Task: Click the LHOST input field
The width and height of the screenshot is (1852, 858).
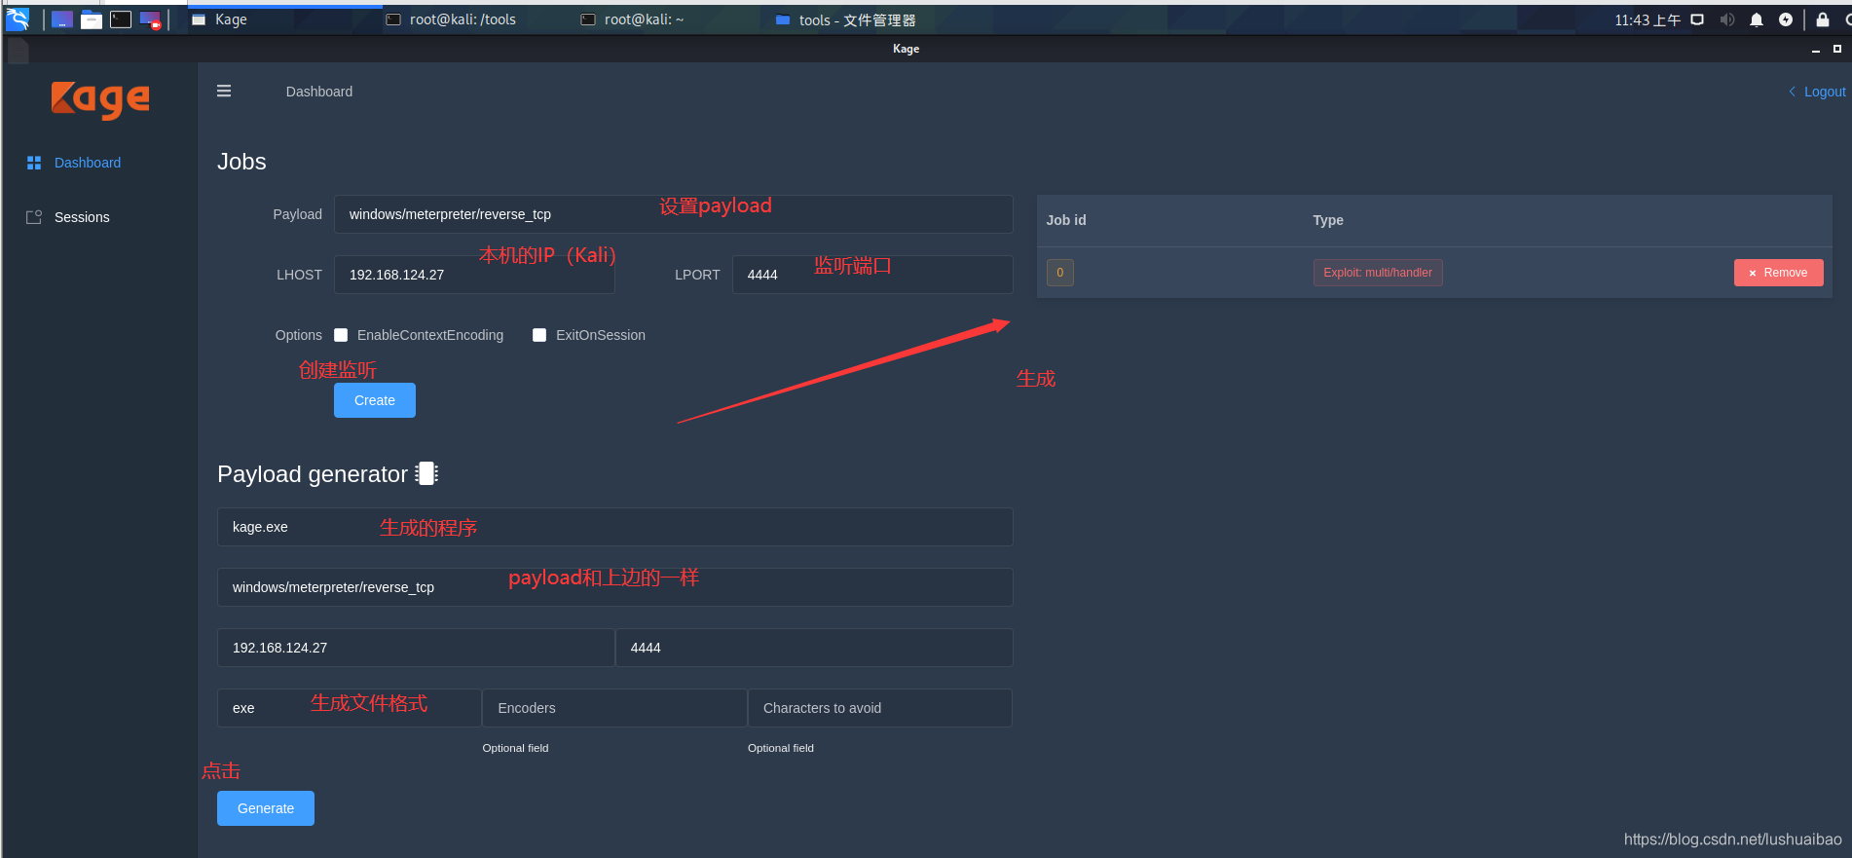Action: coord(474,275)
